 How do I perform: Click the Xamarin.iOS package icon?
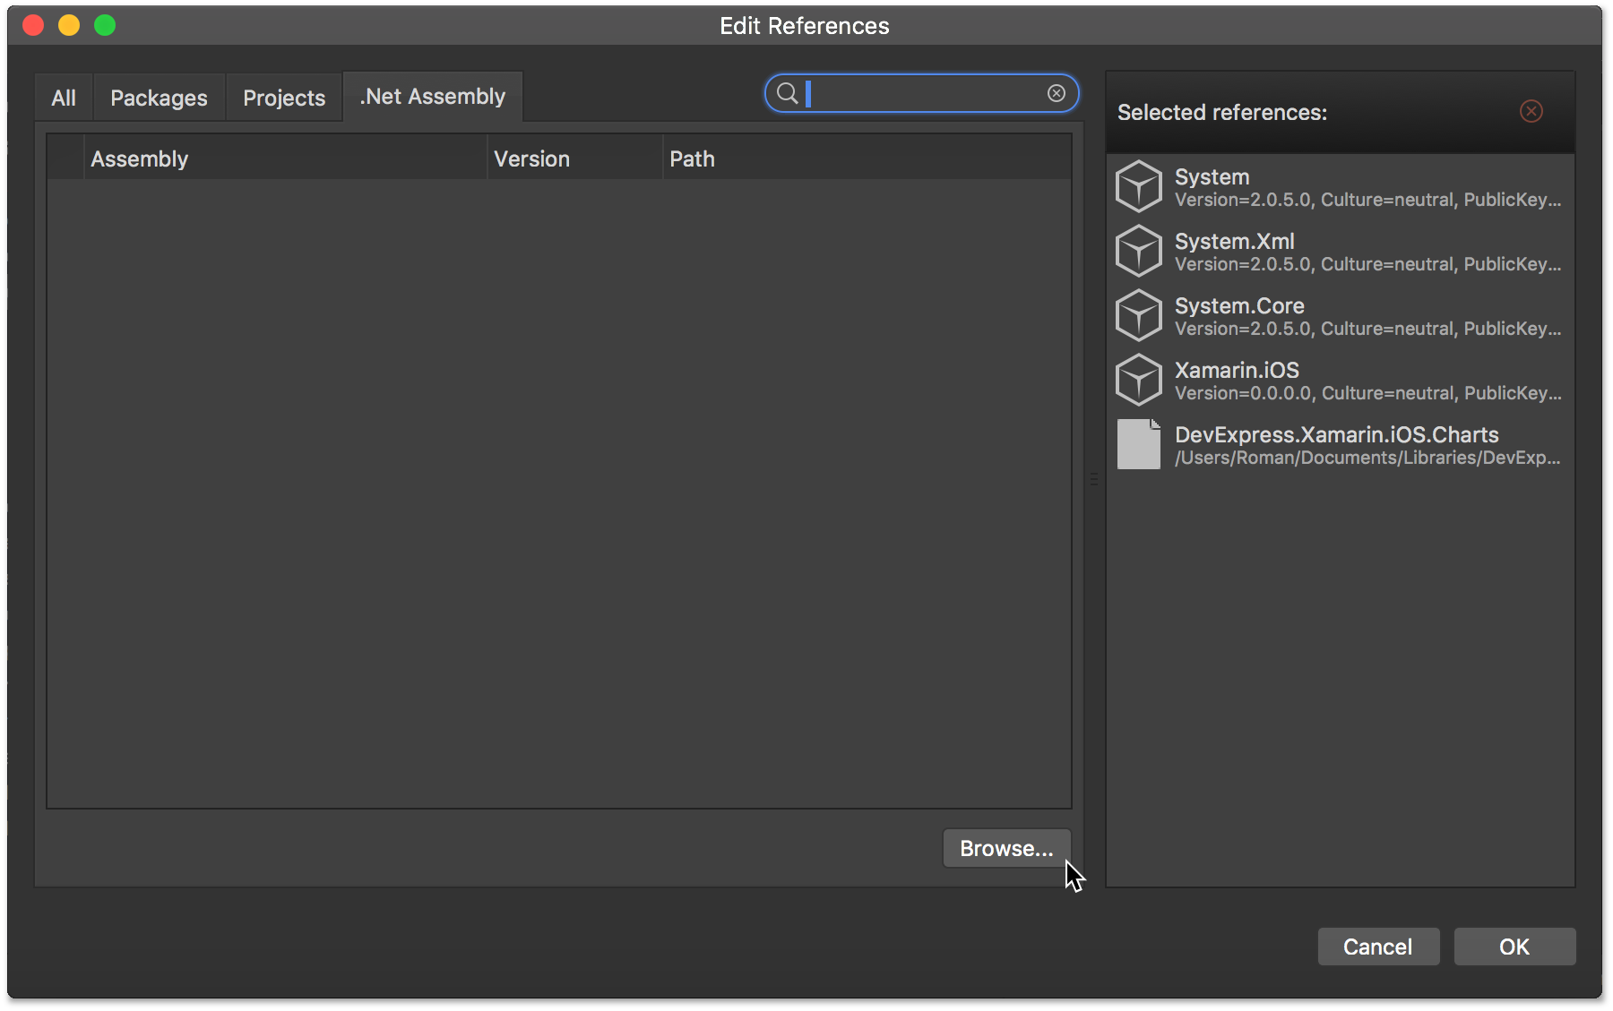click(x=1139, y=380)
